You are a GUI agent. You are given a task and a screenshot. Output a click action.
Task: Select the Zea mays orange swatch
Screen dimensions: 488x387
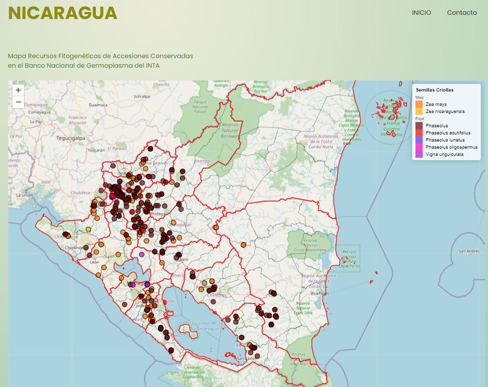[x=419, y=104]
